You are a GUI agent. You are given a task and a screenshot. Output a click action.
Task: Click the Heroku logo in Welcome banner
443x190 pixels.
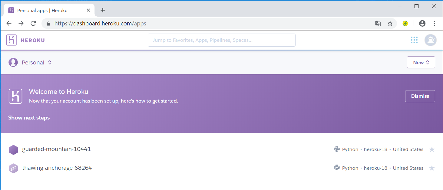point(15,96)
